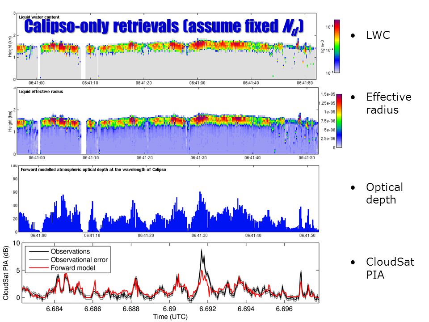Screen dimensions: 429x322
Task: Select the 'Optical depth' bullet text
Action: click(x=384, y=194)
